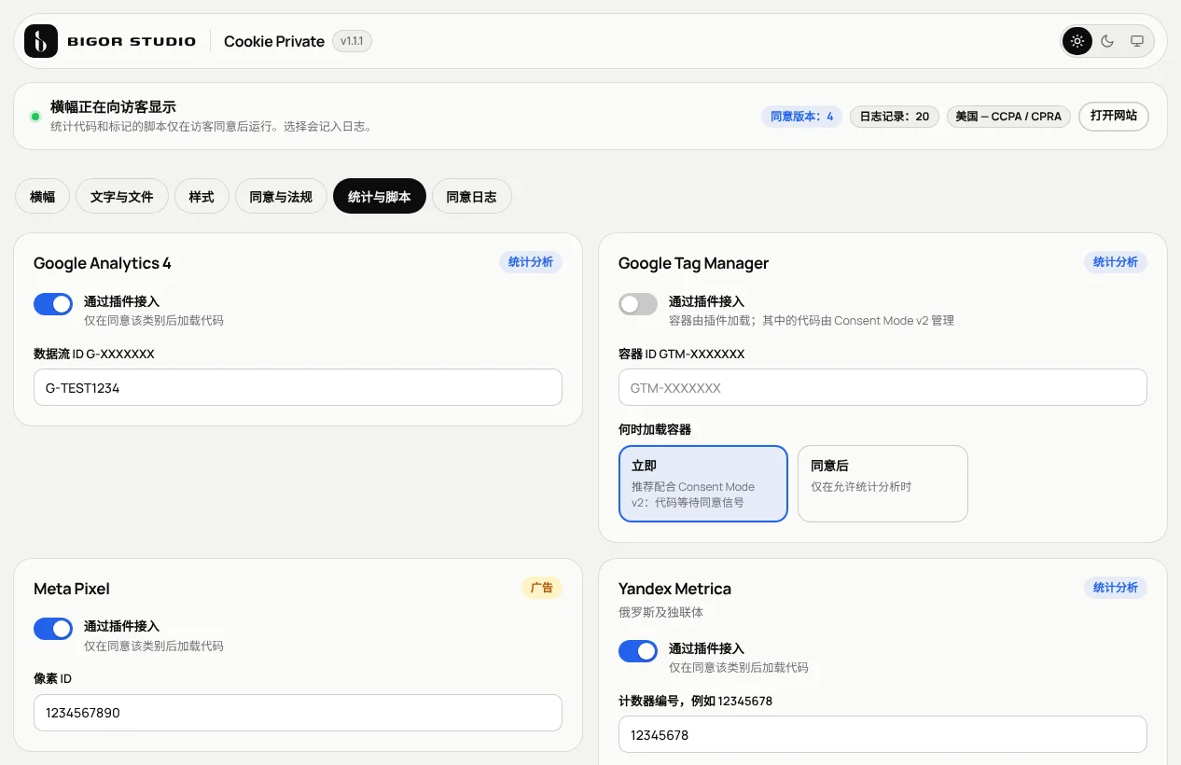Click the Google Analytics 4 card heading

(103, 263)
